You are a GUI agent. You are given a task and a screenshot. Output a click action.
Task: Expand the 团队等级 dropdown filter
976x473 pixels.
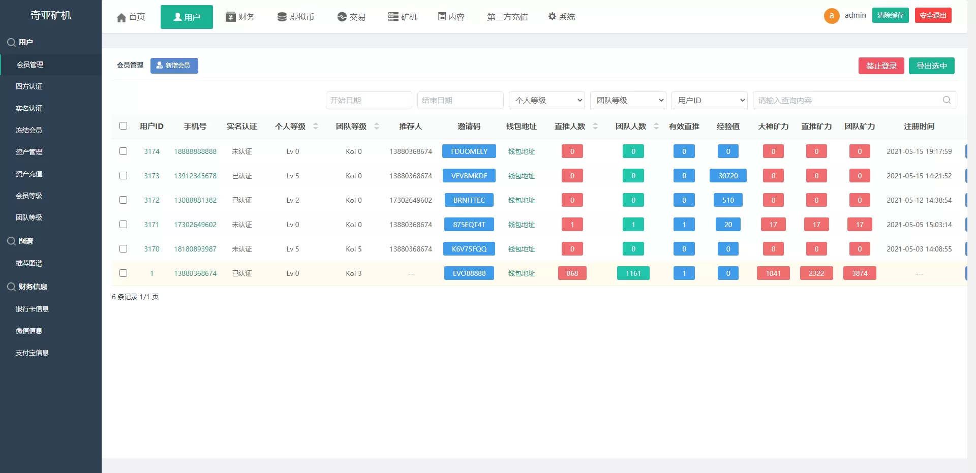(x=628, y=101)
